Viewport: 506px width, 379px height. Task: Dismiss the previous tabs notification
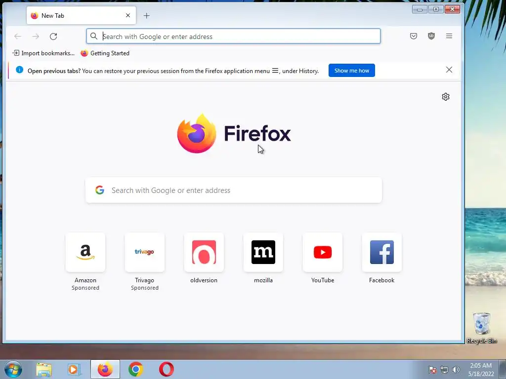pos(449,70)
